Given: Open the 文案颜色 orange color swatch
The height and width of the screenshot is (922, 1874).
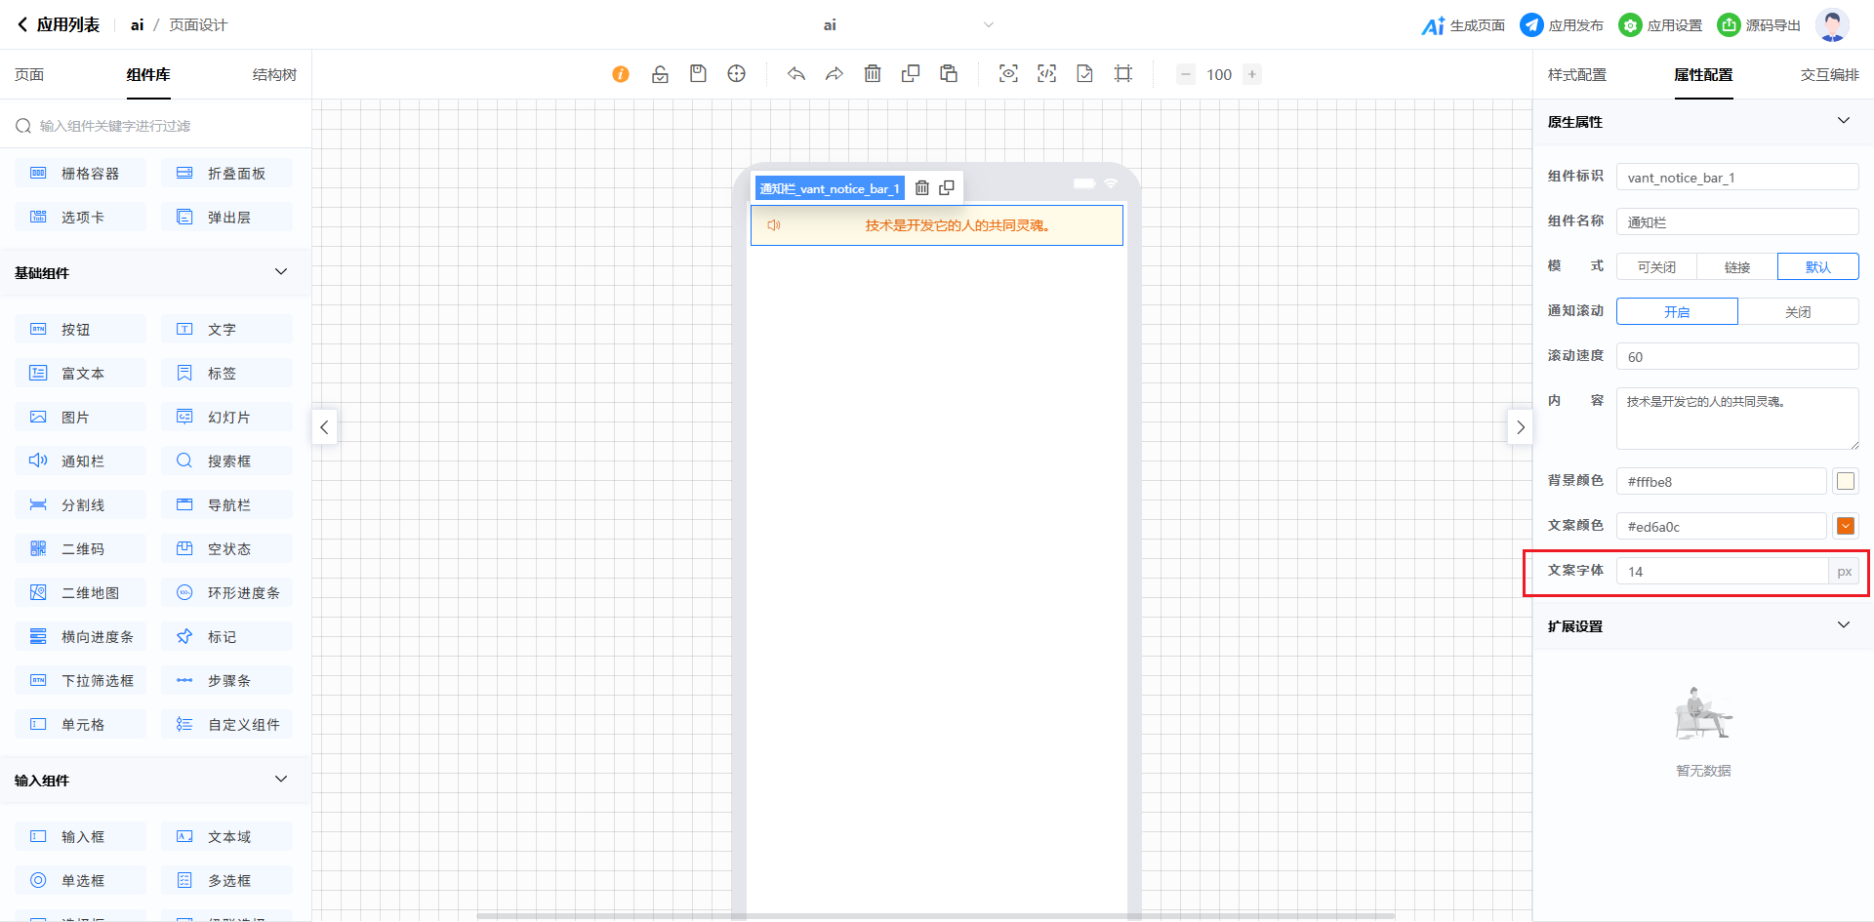Looking at the screenshot, I should pyautogui.click(x=1845, y=527).
